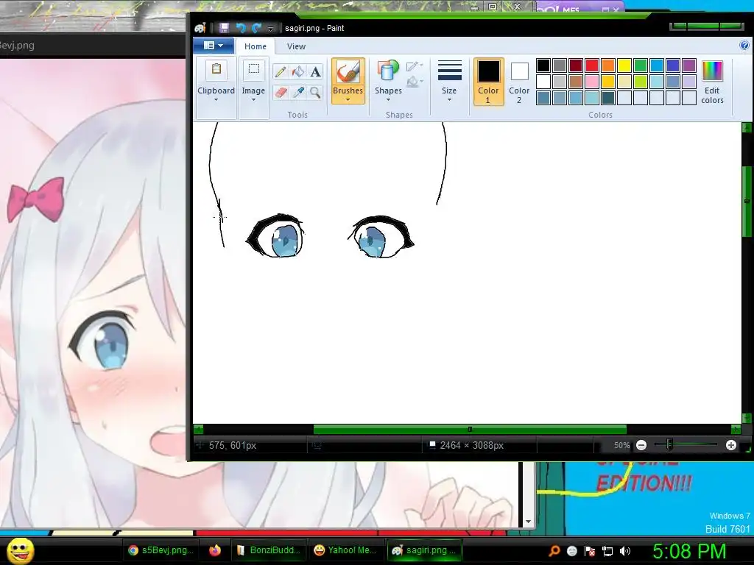Switch to the View ribbon tab
754x565 pixels.
pyautogui.click(x=296, y=46)
